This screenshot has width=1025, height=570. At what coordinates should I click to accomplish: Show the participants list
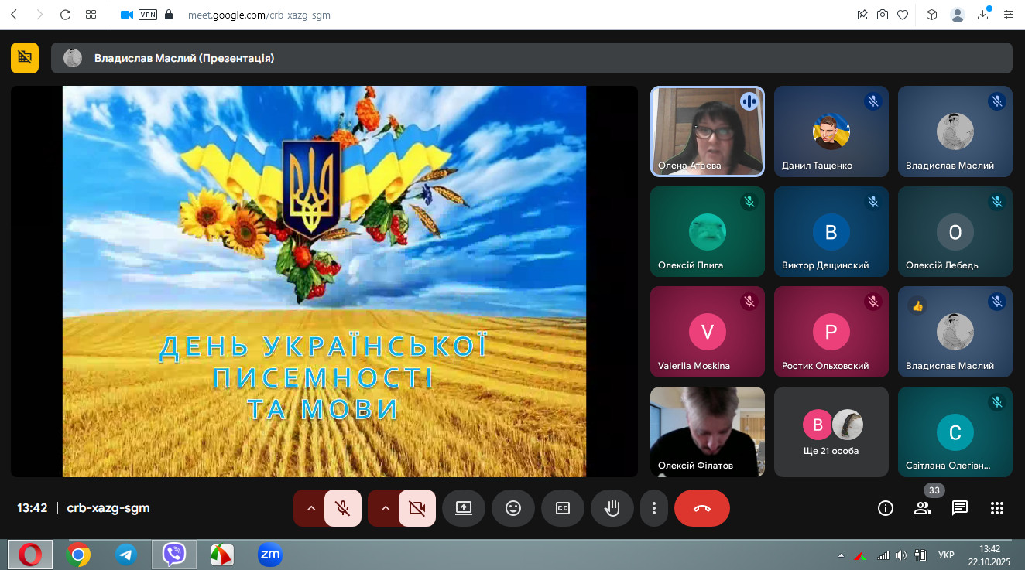pyautogui.click(x=923, y=508)
